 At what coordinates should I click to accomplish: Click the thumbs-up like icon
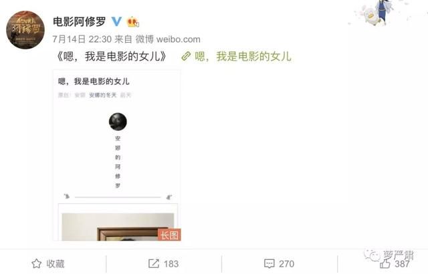click(x=385, y=263)
